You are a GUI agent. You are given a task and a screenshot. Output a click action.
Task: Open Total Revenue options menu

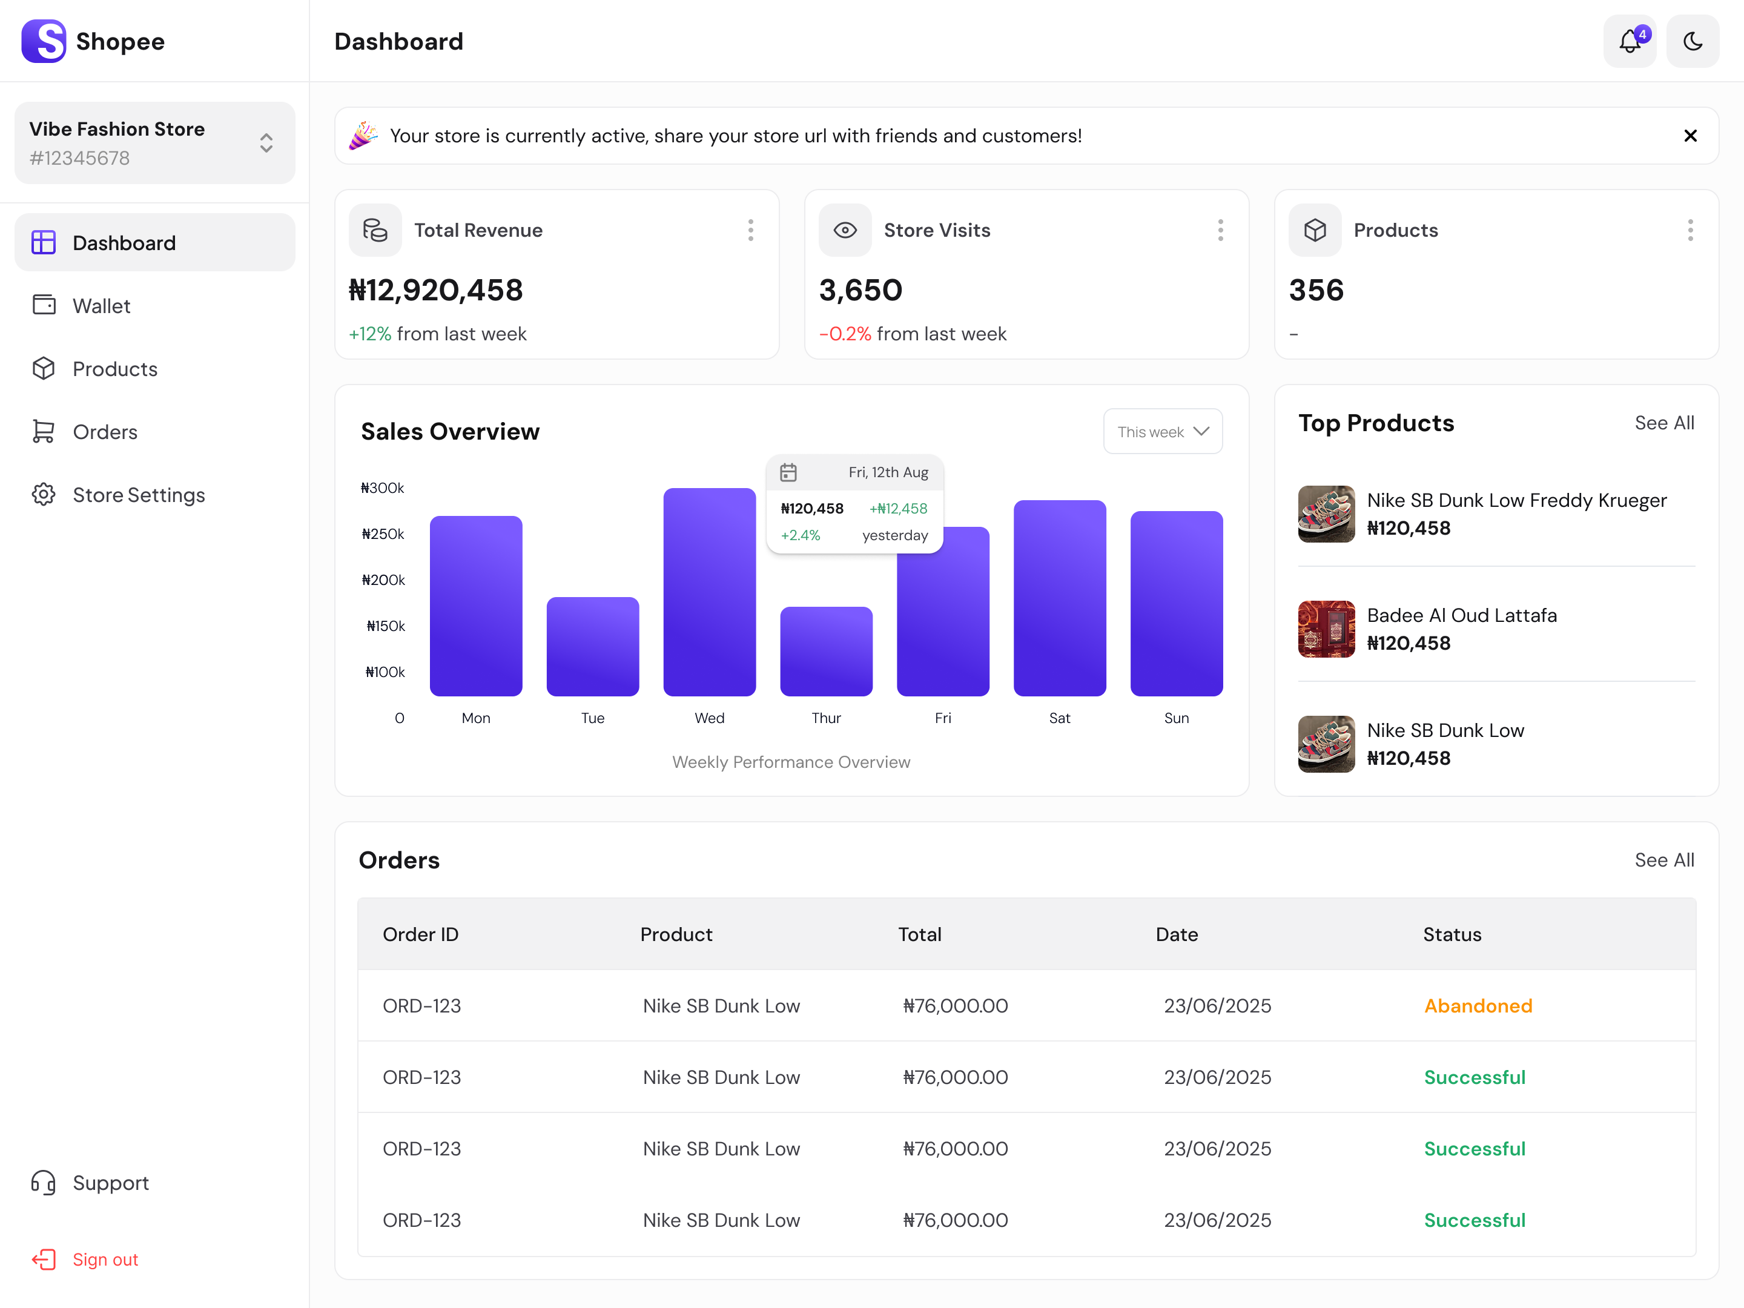point(750,230)
